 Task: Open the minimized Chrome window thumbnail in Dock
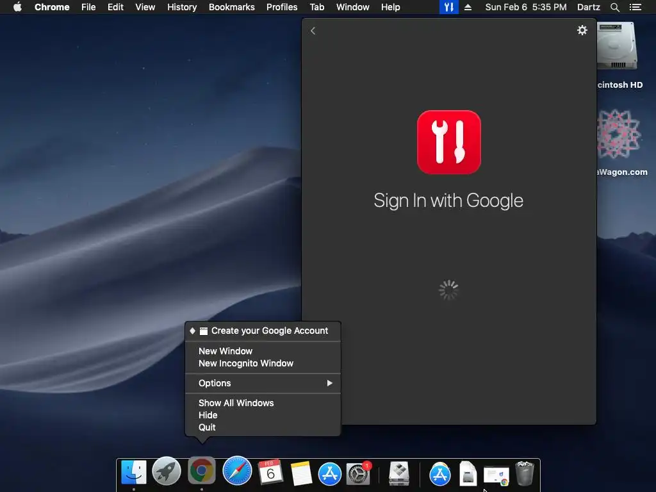496,476
